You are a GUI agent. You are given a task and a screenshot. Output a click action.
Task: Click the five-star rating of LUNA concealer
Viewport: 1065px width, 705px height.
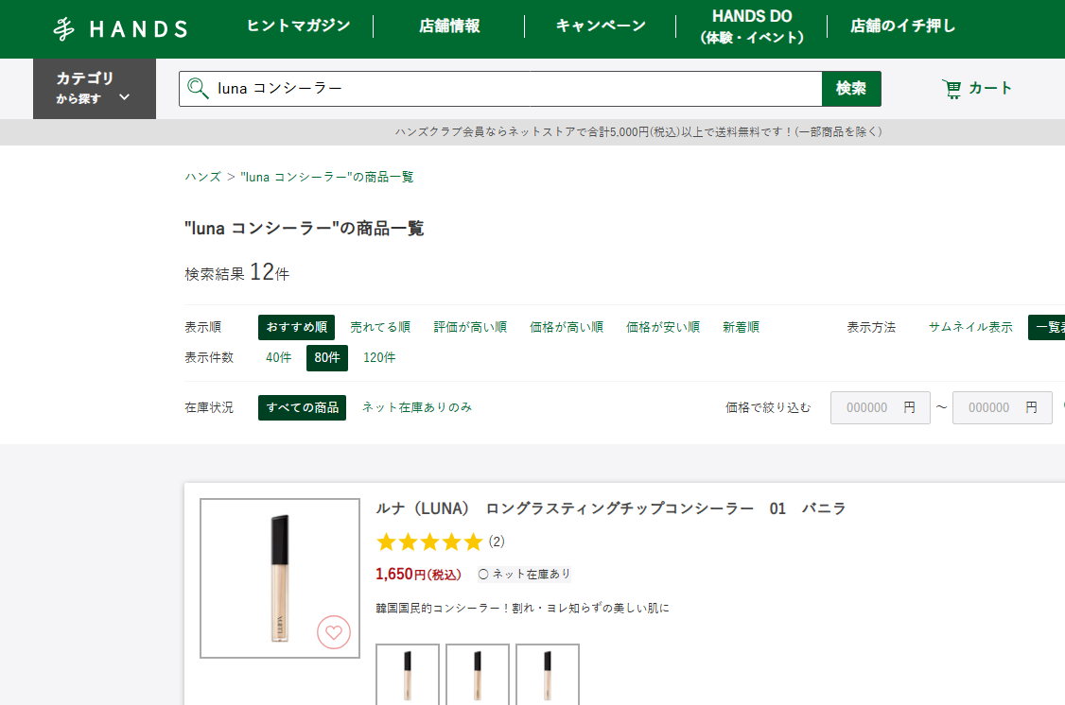coord(429,542)
